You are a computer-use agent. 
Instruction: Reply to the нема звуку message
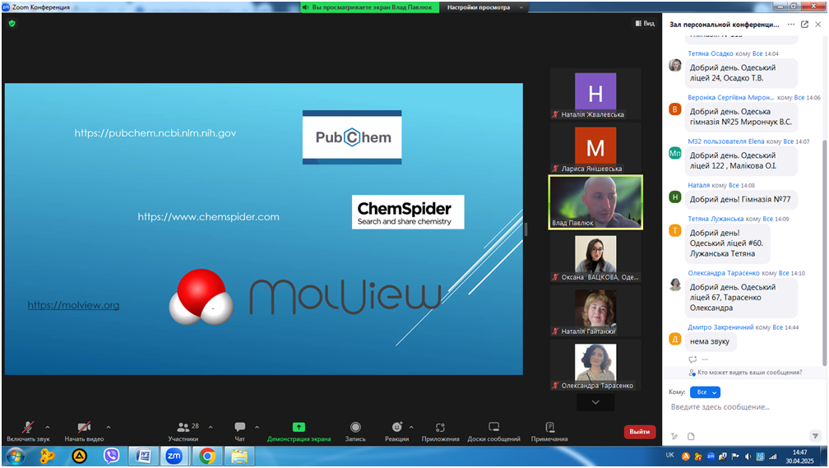point(692,359)
